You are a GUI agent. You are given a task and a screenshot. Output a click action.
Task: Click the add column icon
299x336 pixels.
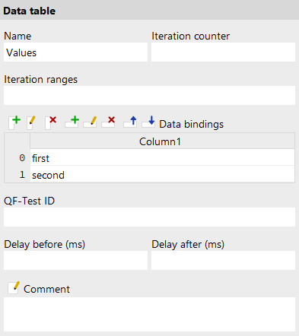[14, 122]
